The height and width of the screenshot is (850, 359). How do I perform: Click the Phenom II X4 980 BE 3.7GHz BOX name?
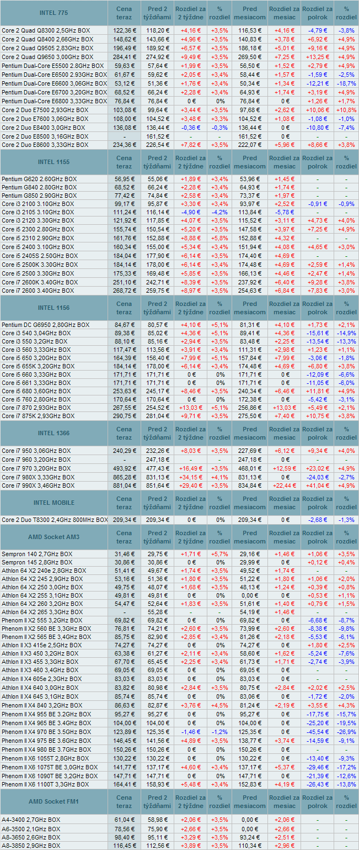point(47,750)
